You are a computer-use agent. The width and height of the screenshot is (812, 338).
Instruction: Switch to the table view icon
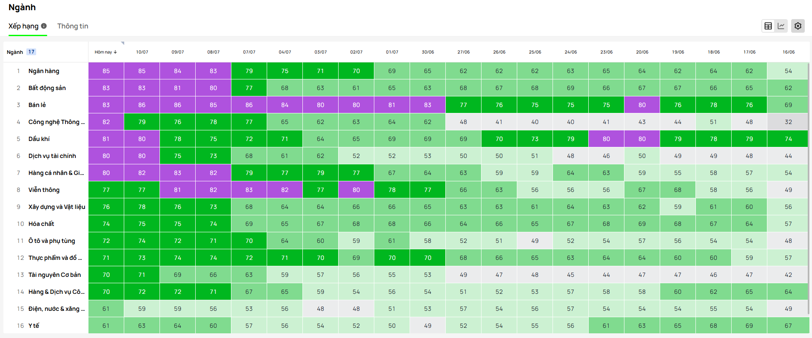(x=768, y=26)
